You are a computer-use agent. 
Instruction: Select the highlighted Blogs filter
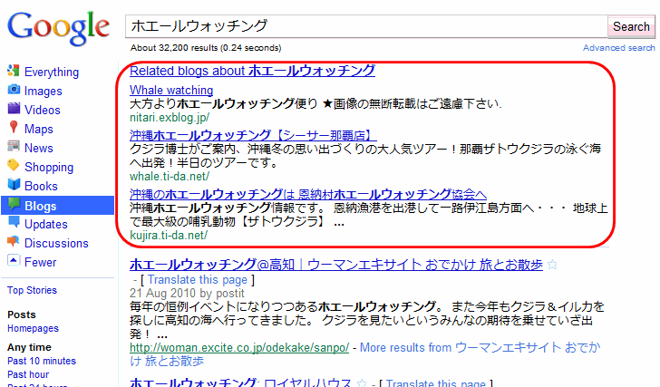[x=58, y=206]
